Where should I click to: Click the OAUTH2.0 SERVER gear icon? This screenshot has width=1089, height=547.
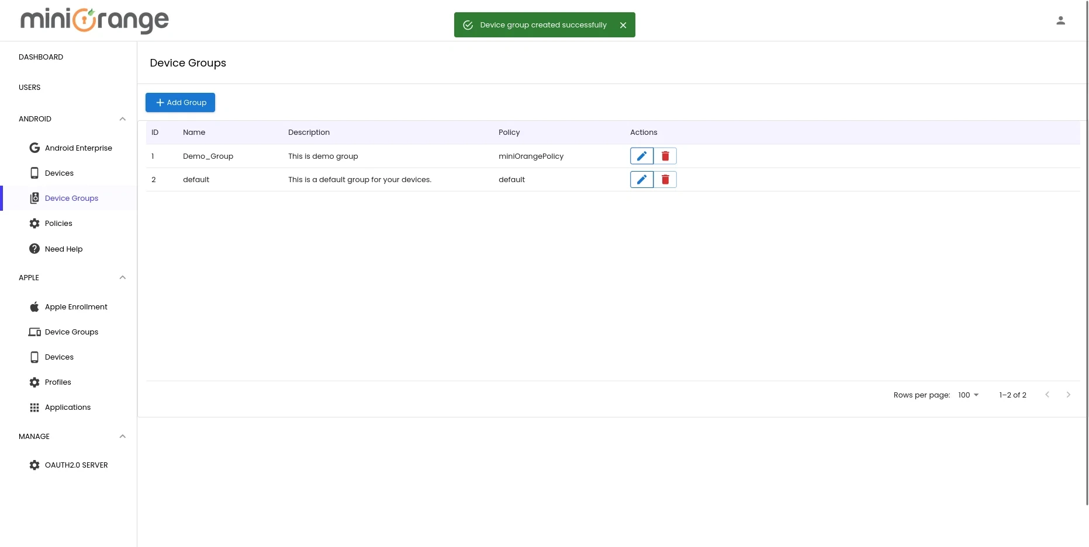pos(34,465)
